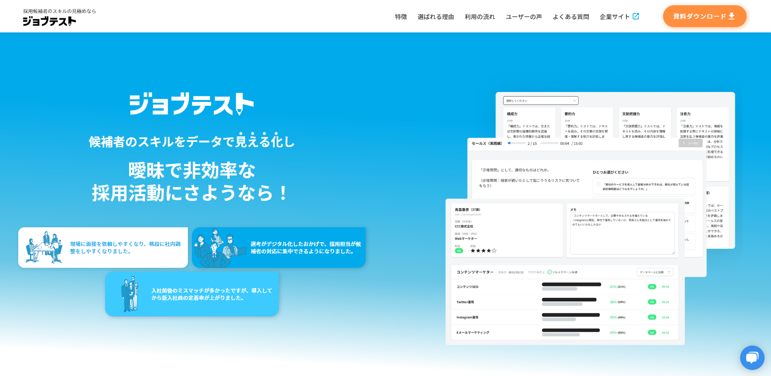Click the 資料ダウンロード button
Screen dimensions: 771x376
pos(705,16)
